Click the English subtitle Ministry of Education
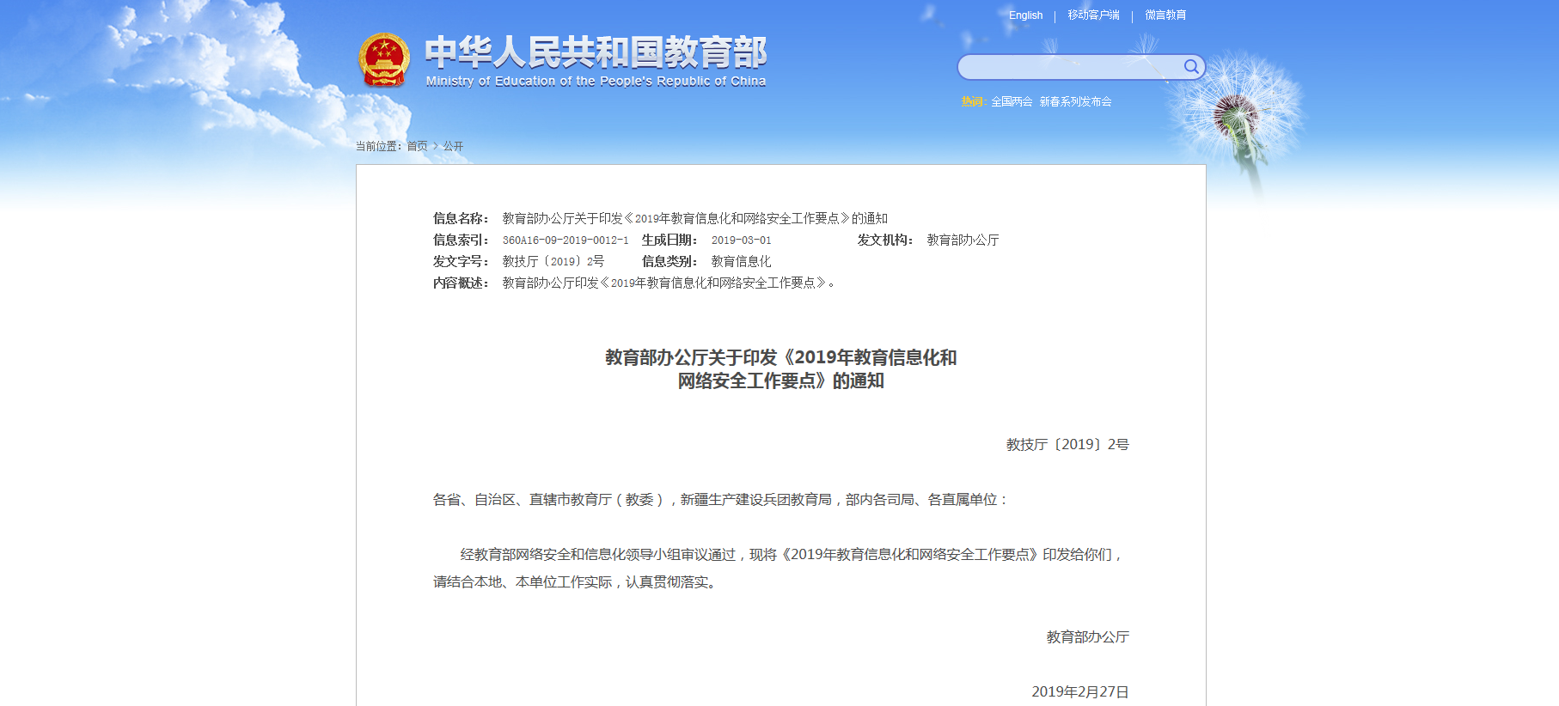 click(596, 82)
